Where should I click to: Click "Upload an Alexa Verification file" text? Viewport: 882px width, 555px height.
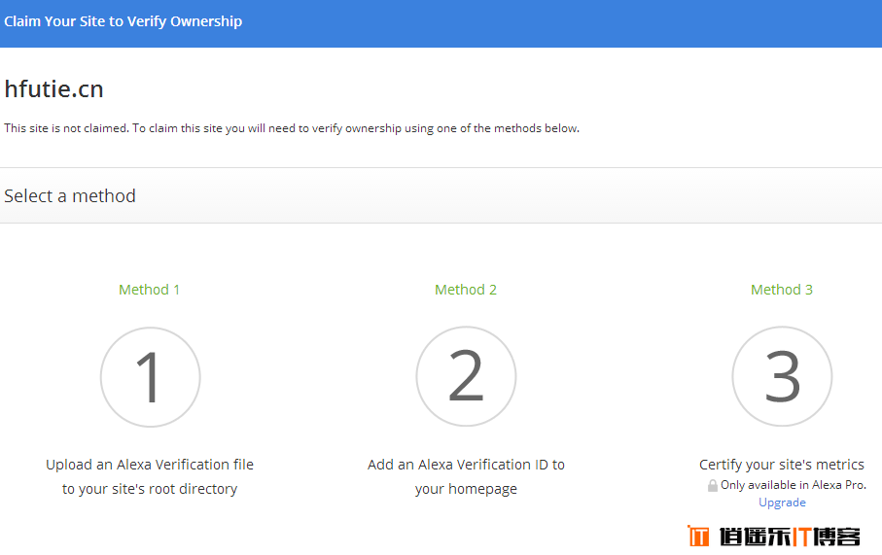point(150,465)
